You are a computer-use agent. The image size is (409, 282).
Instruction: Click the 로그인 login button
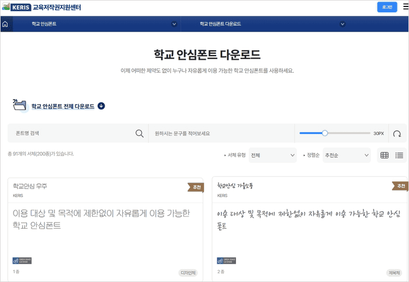[387, 7]
